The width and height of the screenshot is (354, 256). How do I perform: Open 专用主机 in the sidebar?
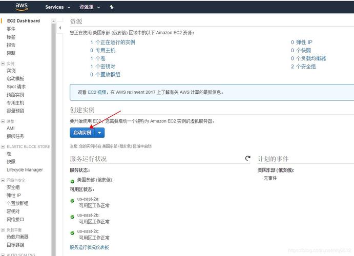pos(15,103)
